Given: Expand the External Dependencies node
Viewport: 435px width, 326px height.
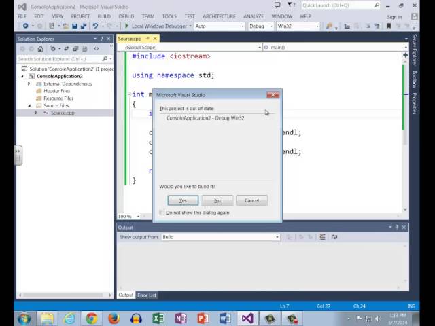Looking at the screenshot, I should point(29,84).
